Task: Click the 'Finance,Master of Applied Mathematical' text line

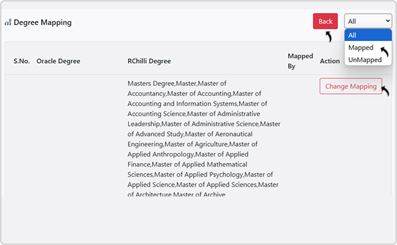Action: [187, 165]
